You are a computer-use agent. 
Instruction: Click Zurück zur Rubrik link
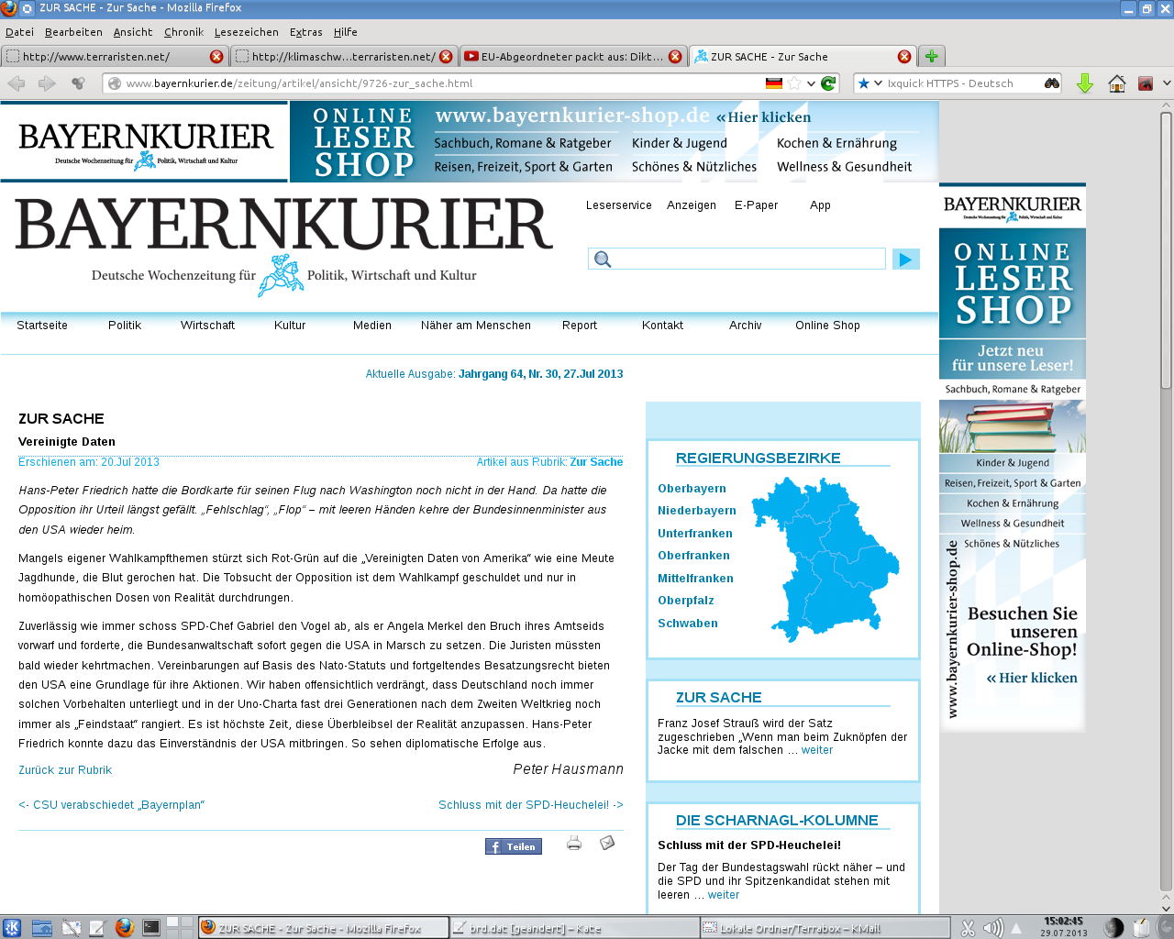click(65, 770)
